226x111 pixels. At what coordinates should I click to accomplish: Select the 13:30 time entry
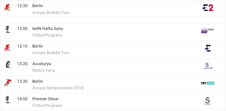point(22,81)
